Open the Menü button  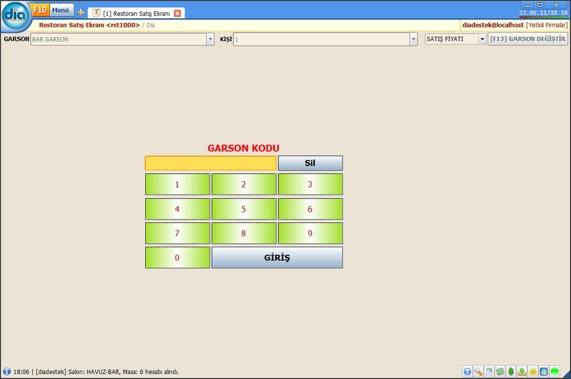pyautogui.click(x=61, y=10)
